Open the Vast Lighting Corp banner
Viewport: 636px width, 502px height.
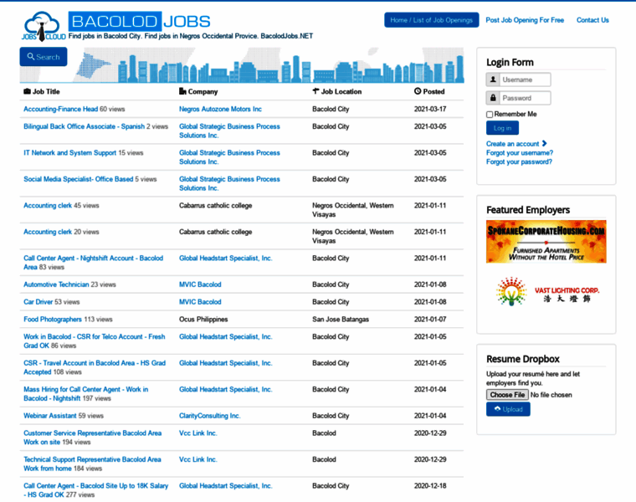tap(546, 291)
